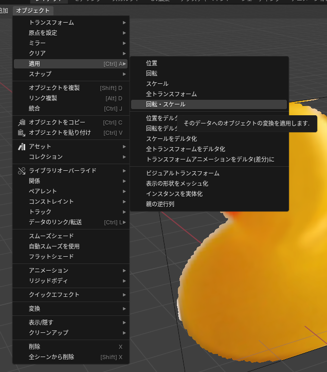This screenshot has width=327, height=372.
Task: Open the 変換 submenu
Action: click(x=70, y=309)
